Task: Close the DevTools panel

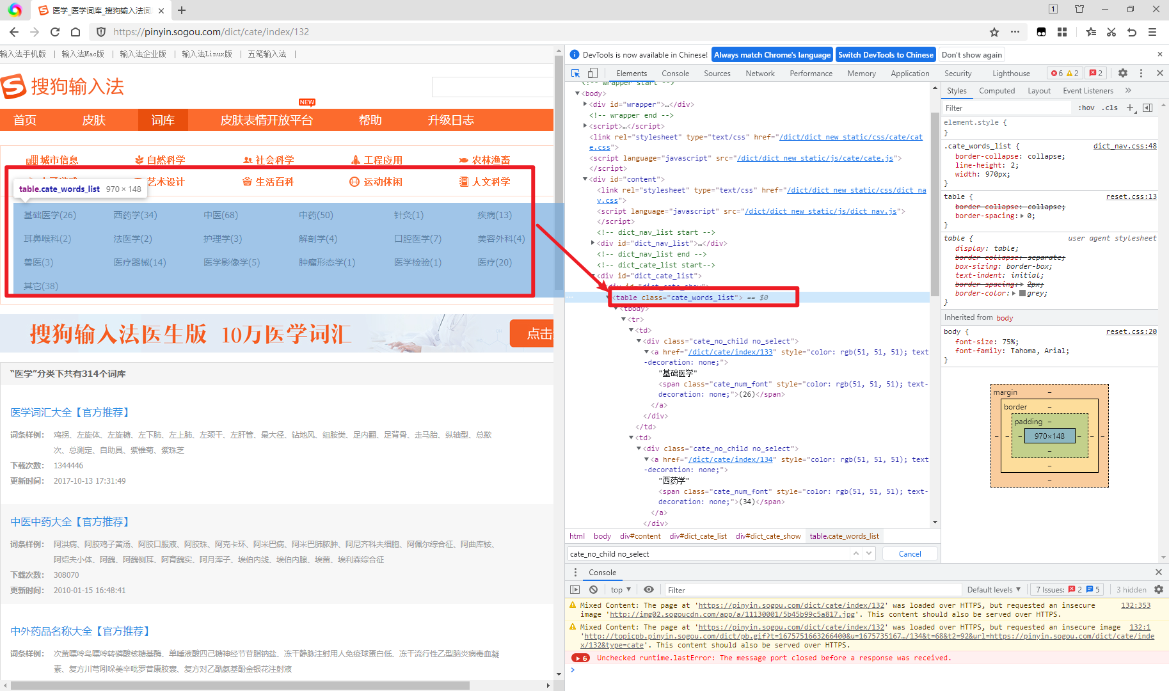Action: point(1159,73)
